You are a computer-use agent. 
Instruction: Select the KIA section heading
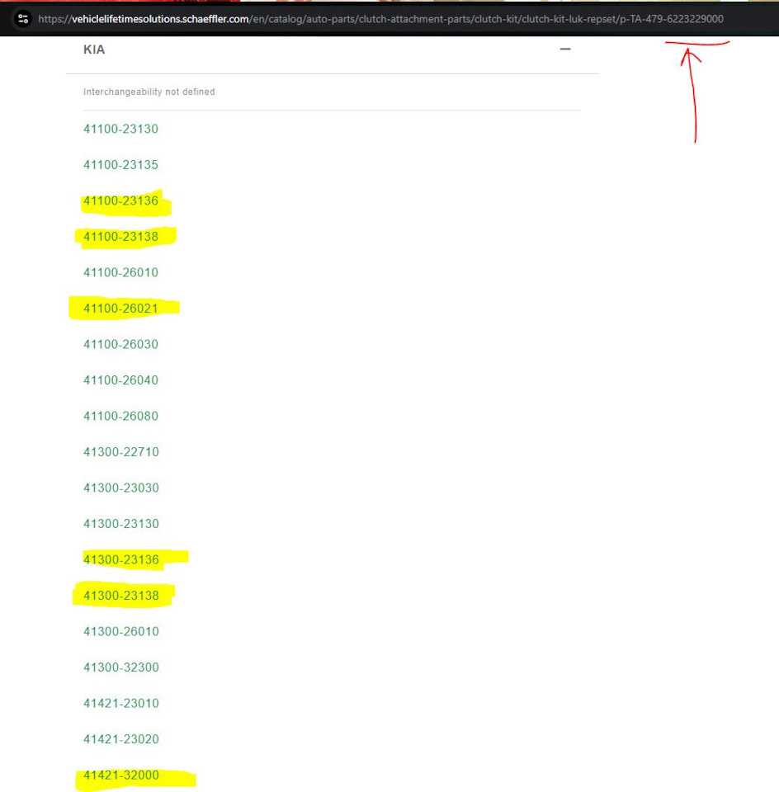[94, 49]
